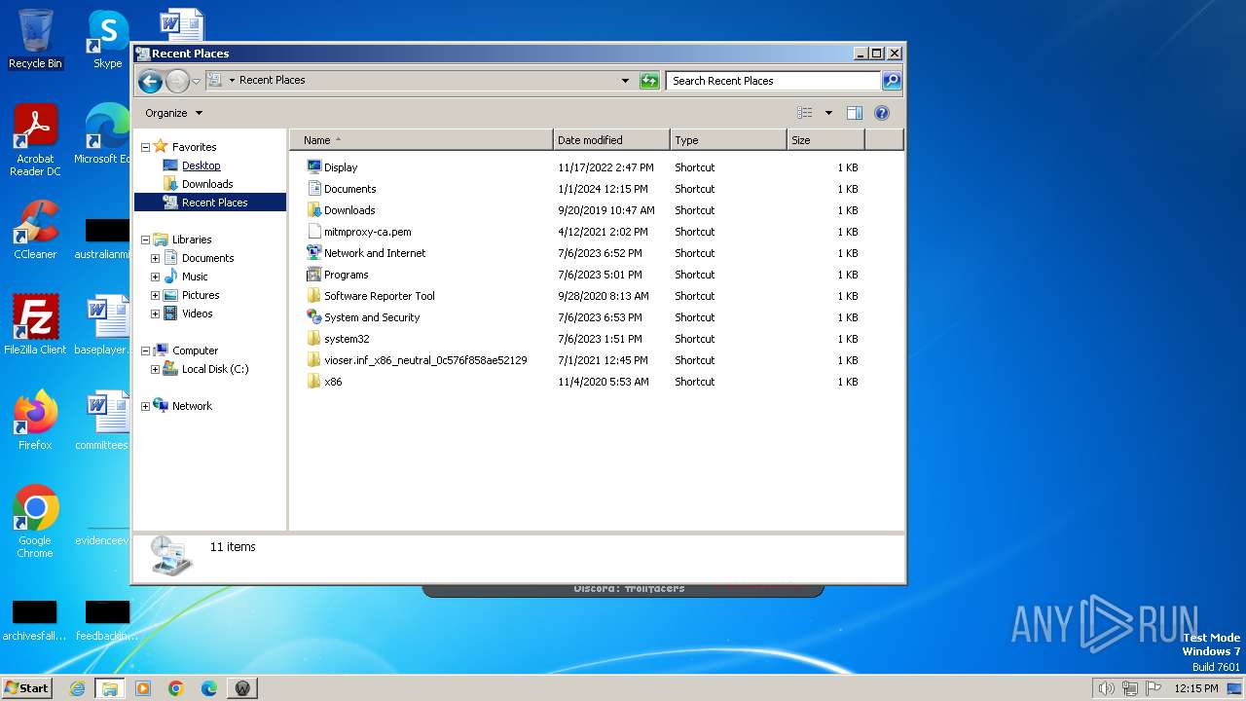Collapse the Computer tree section
Screen dimensions: 1246x701
tap(145, 350)
